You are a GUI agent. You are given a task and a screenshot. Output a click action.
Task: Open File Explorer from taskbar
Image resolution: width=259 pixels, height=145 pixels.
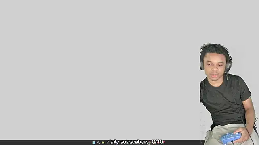pos(103,143)
